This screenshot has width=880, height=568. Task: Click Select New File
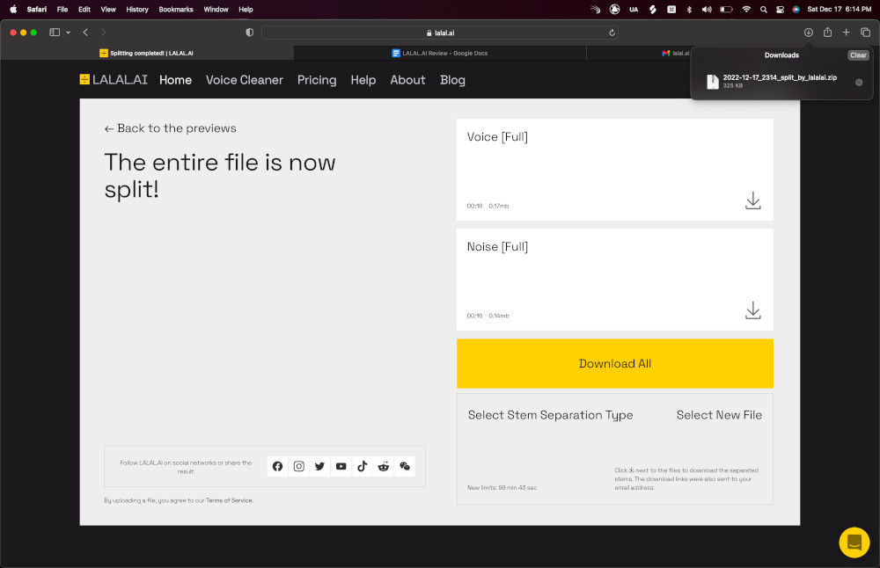click(x=719, y=415)
